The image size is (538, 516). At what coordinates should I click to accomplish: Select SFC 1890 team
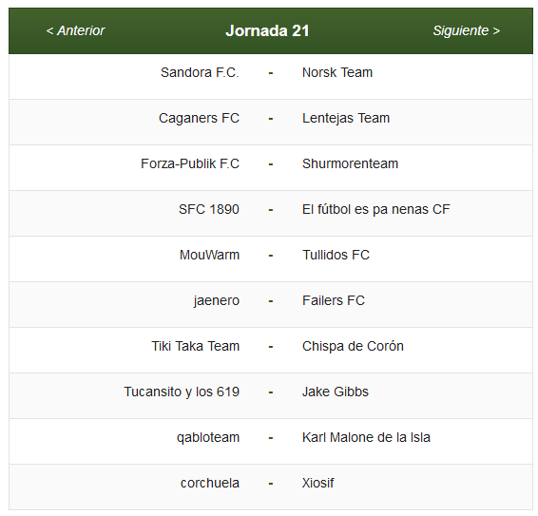point(208,209)
